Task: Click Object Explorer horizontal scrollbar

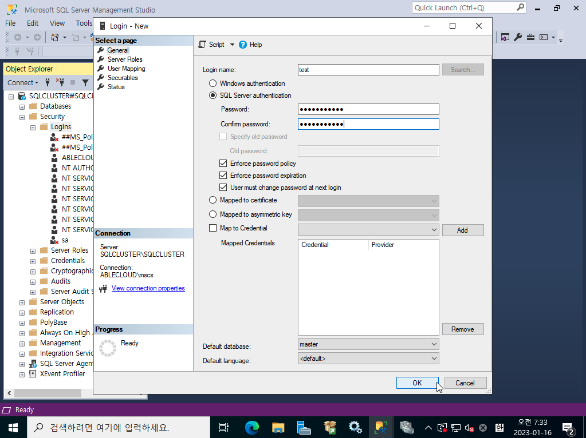Action: tap(48, 393)
